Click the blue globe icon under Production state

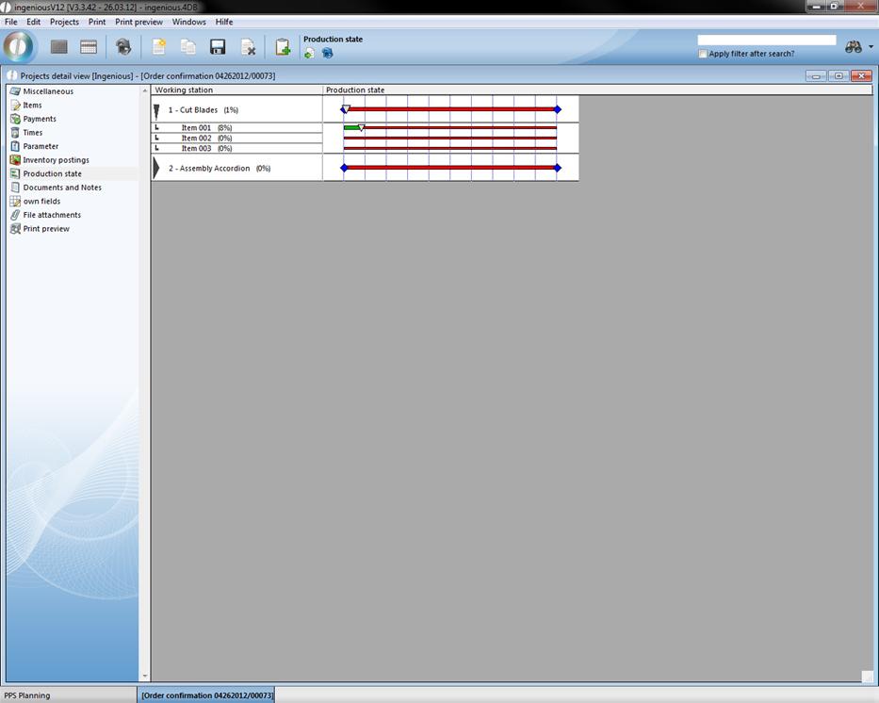[327, 54]
